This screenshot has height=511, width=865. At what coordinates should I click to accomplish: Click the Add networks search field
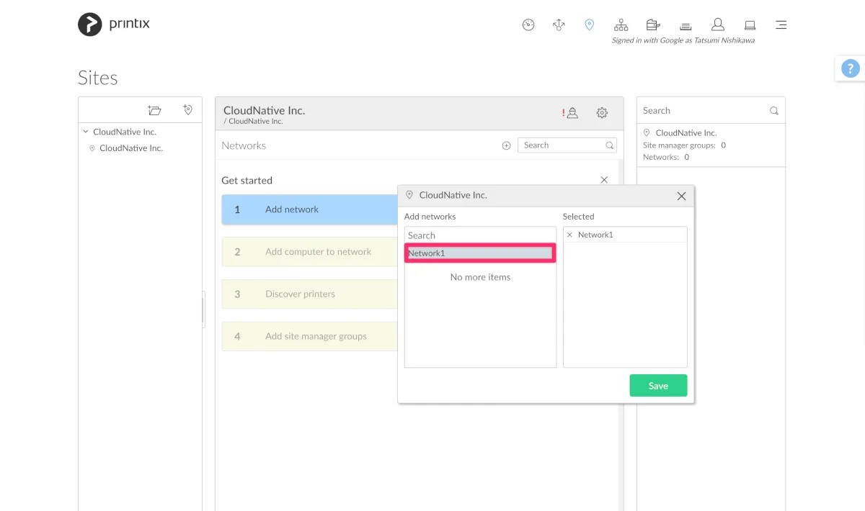479,235
